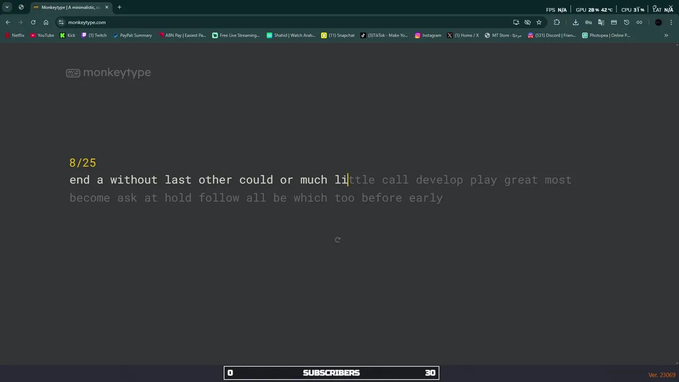Click the install app icon
Image resolution: width=679 pixels, height=382 pixels.
tap(516, 22)
